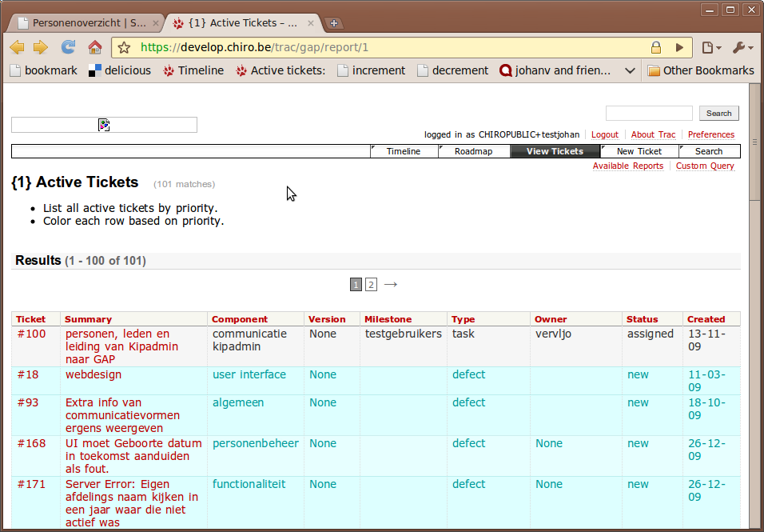Click the SSL padlock icon in address bar
The width and height of the screenshot is (764, 532).
(656, 47)
